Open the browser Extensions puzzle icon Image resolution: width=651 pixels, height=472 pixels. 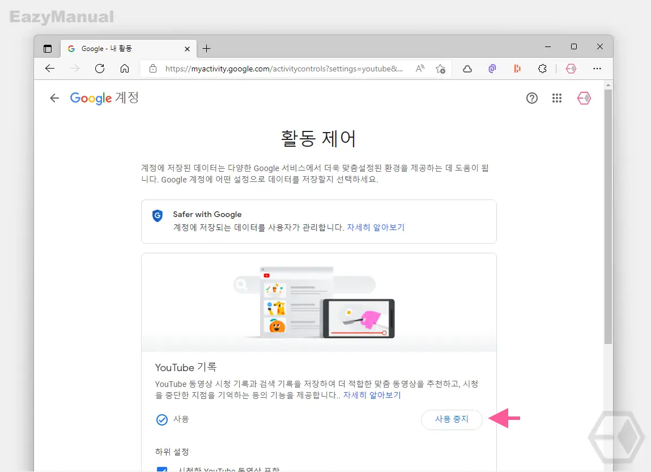pyautogui.click(x=542, y=69)
